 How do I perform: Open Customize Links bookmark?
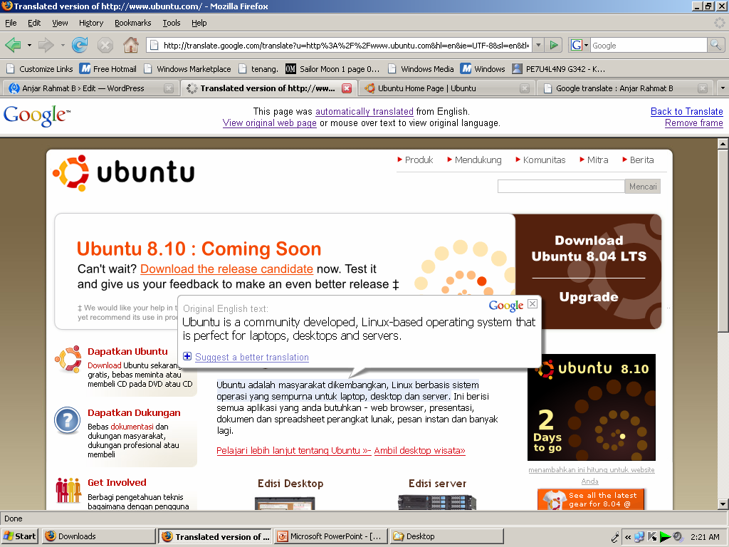(x=40, y=69)
